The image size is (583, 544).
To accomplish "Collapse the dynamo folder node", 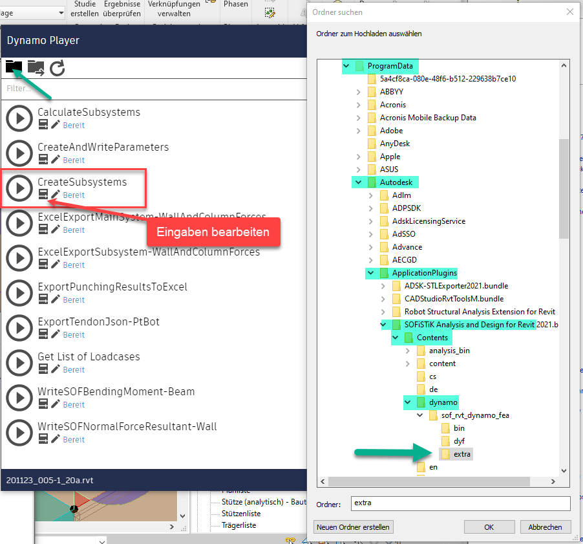I will tap(408, 402).
